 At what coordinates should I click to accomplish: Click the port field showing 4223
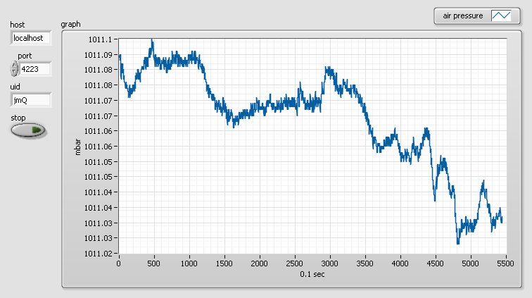(x=35, y=69)
